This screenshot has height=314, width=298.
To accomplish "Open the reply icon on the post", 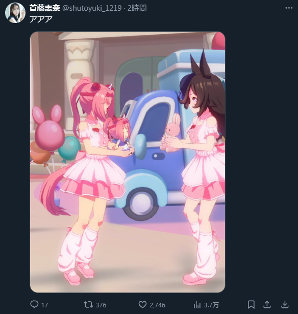I will [x=34, y=304].
